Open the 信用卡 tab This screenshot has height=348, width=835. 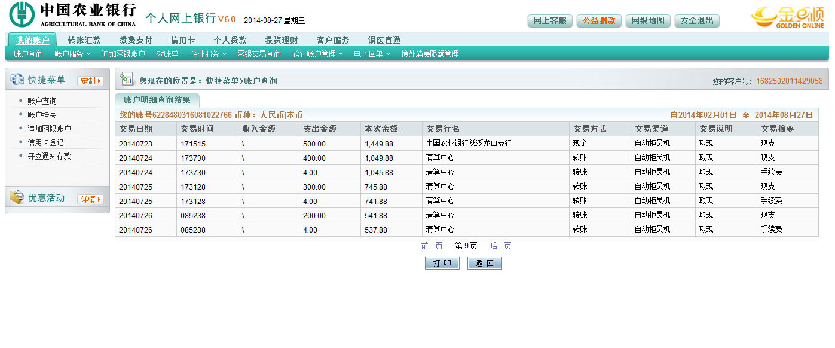coord(183,40)
